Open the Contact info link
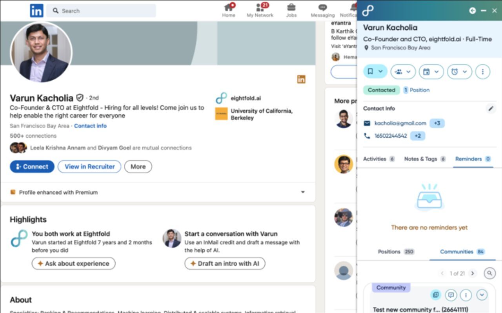 tap(90, 126)
